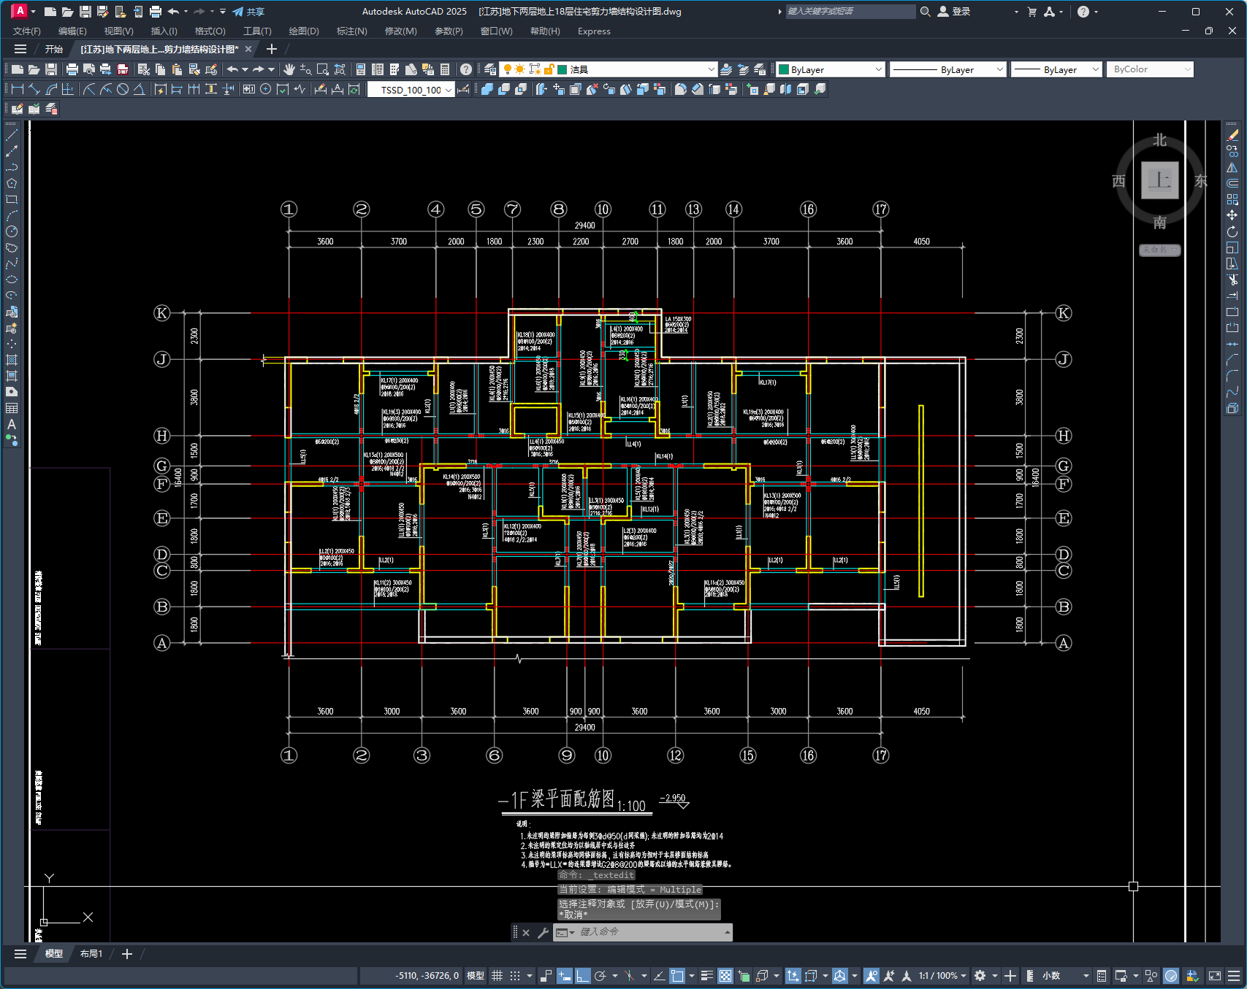Image resolution: width=1247 pixels, height=989 pixels.
Task: Click the 上 face of the ViewCube
Action: [1159, 180]
